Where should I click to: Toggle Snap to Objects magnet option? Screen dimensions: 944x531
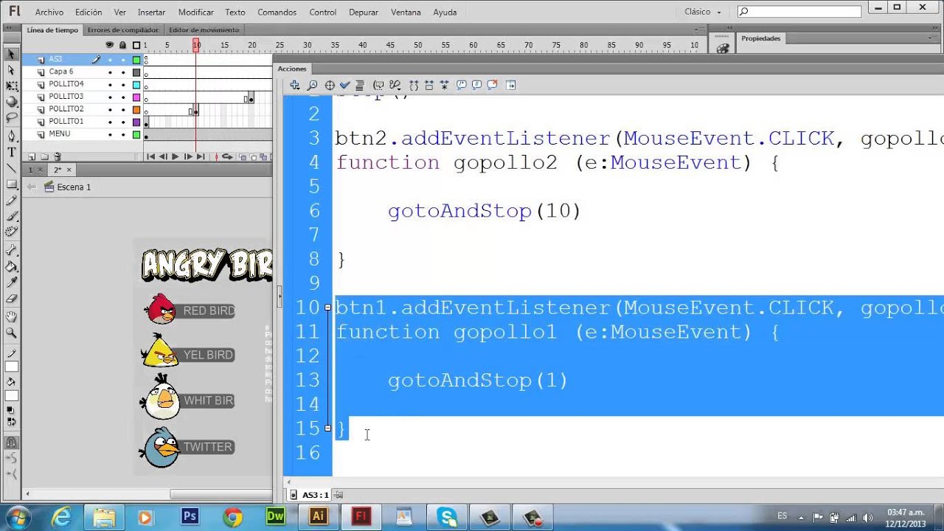click(x=11, y=442)
